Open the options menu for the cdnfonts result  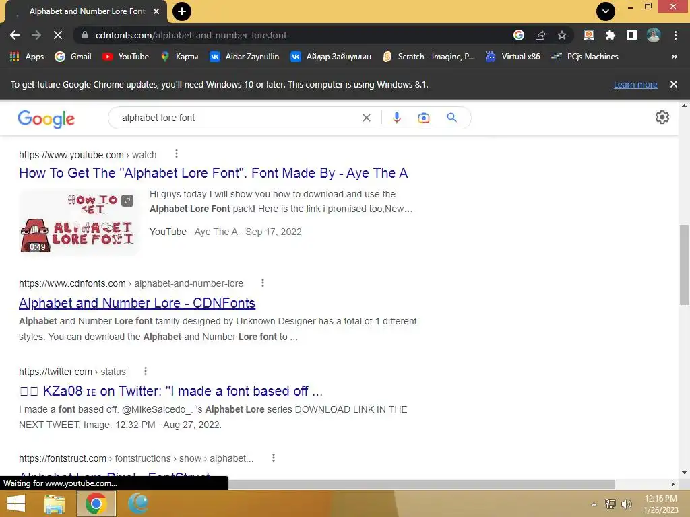click(x=263, y=283)
